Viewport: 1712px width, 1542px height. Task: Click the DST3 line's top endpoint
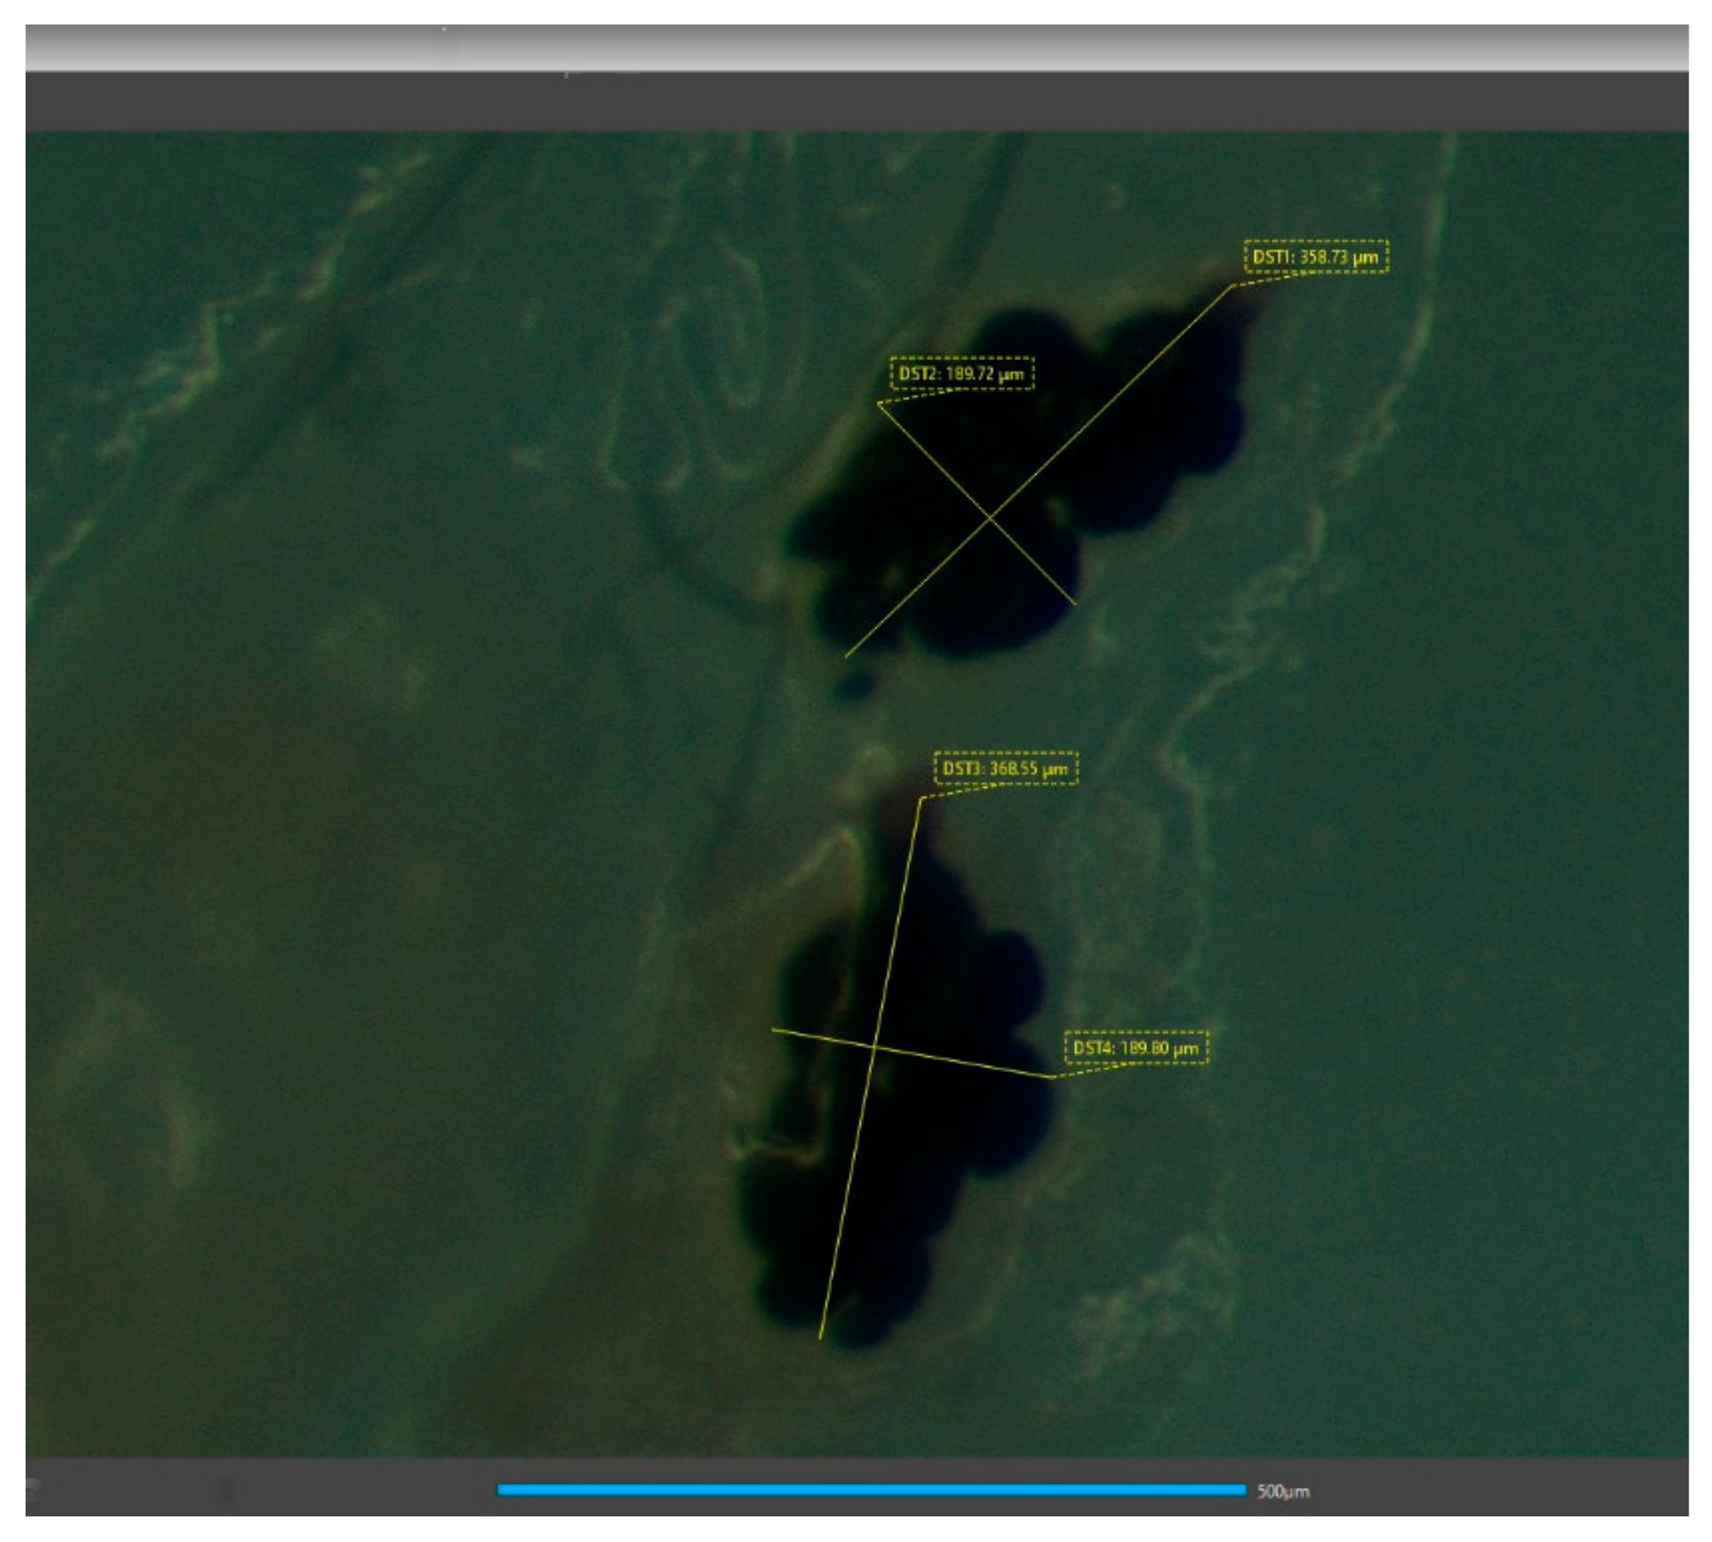pos(920,799)
